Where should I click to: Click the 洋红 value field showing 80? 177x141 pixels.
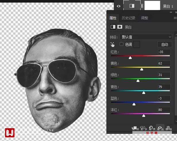[164, 110]
